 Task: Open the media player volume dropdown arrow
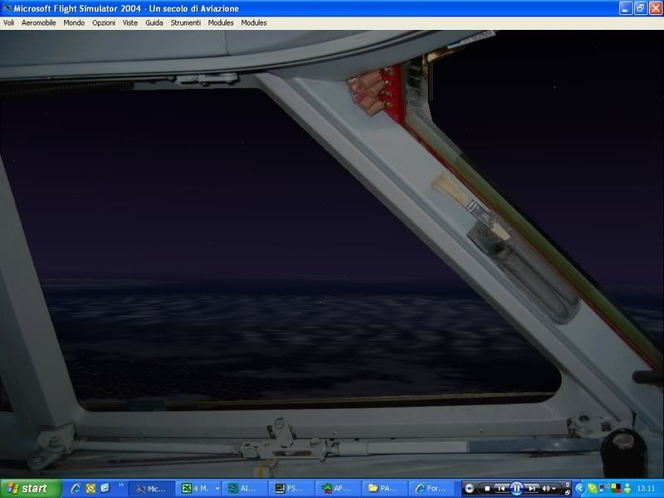554,489
